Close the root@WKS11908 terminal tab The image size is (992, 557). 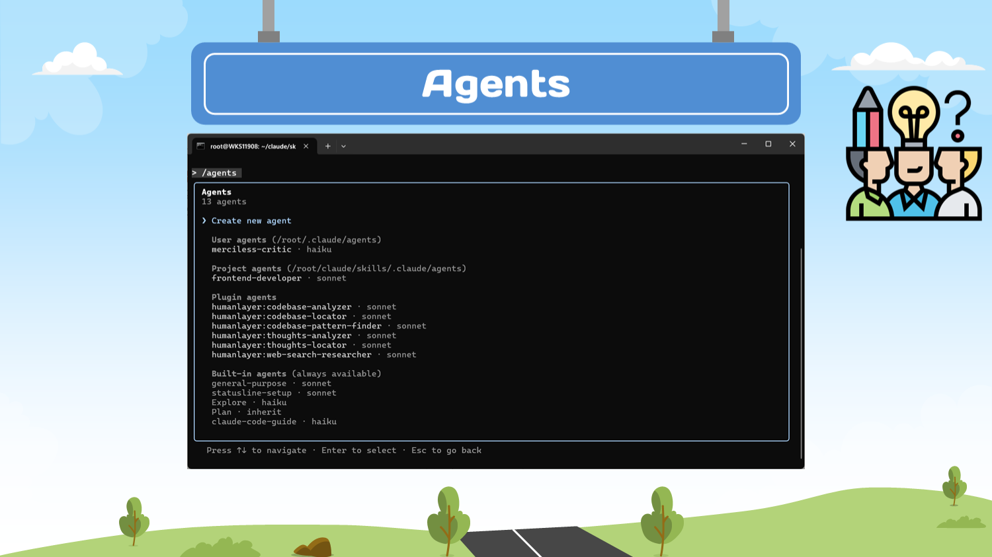pos(306,146)
